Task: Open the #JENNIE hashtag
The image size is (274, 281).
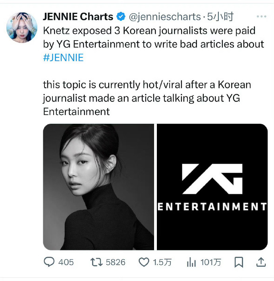Action: point(63,58)
